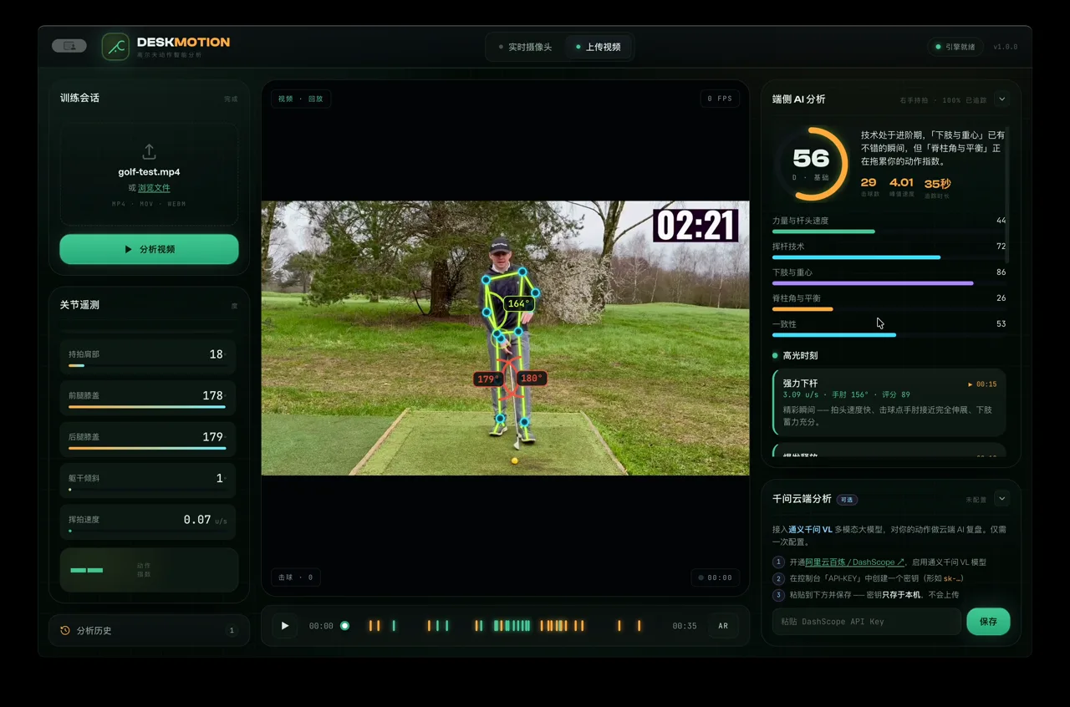Image resolution: width=1070 pixels, height=707 pixels.
Task: Click the 00:35 duration on the timeline
Action: point(685,626)
